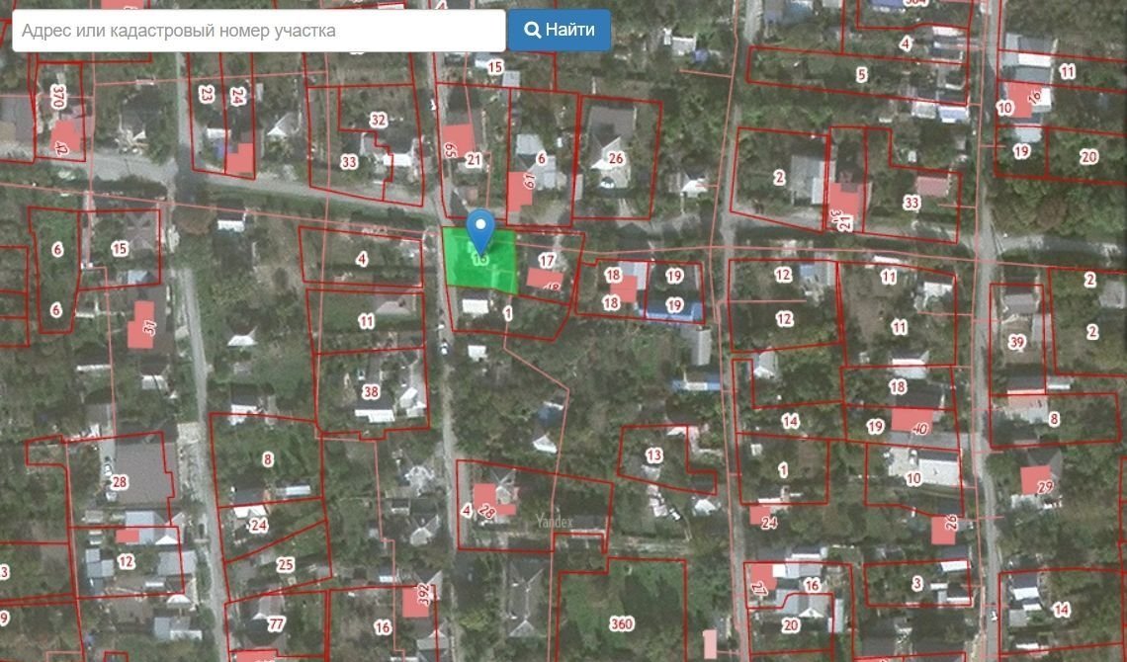Click the parcel labeled 23
Screen dimensions: 1127x662
[x=206, y=94]
